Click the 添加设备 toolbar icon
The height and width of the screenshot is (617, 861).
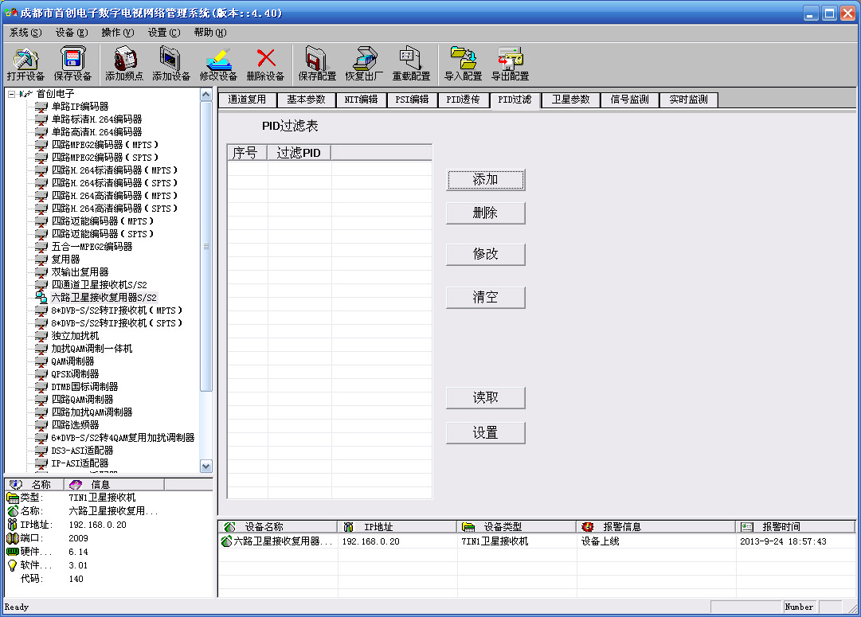(x=170, y=58)
